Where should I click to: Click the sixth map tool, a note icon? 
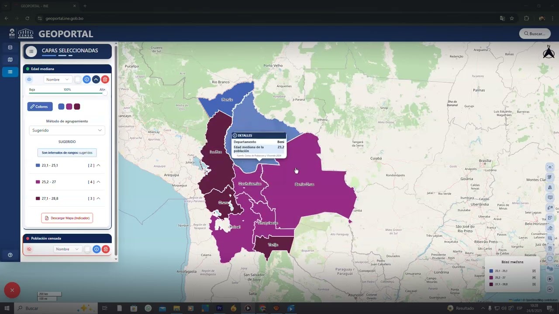click(550, 218)
